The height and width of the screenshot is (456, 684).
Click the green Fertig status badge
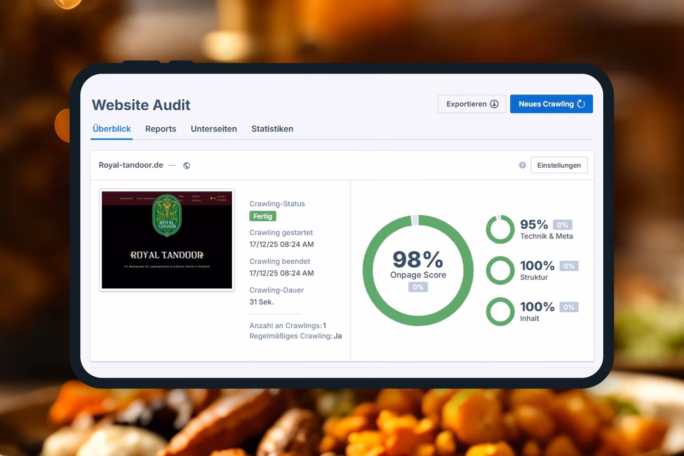click(x=262, y=216)
